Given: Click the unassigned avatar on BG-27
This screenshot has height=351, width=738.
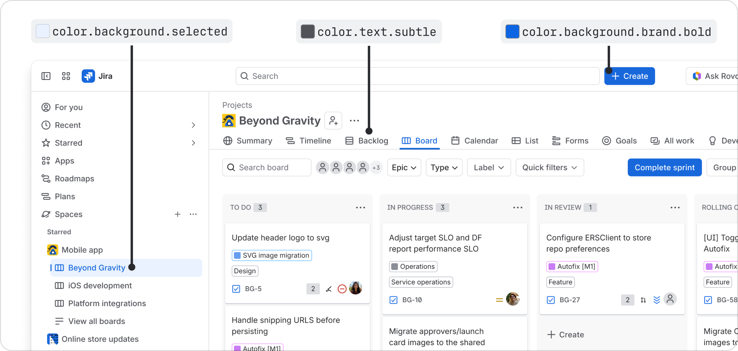Looking at the screenshot, I should pos(670,299).
